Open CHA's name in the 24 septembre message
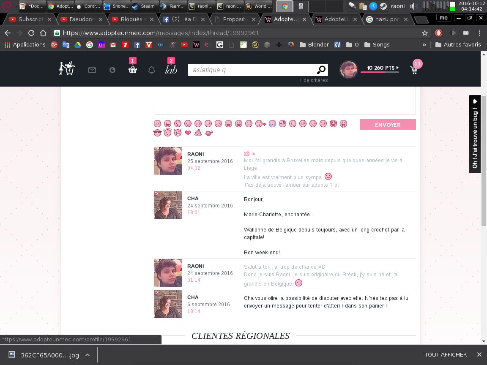This screenshot has width=487, height=365. pos(193,198)
